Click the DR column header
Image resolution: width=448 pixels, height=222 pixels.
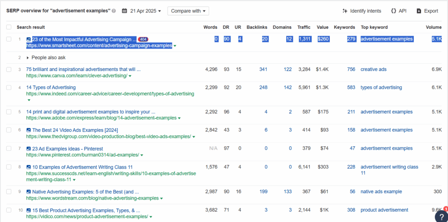coord(226,27)
